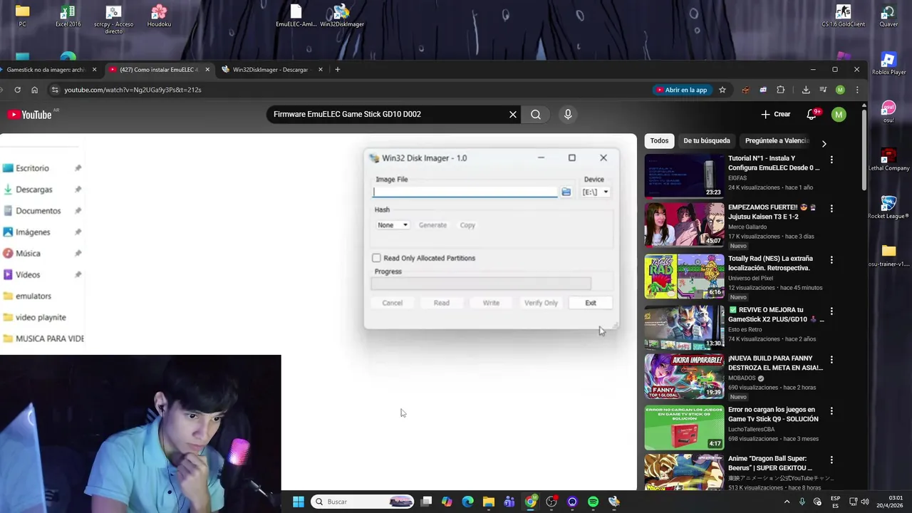Screen dimensions: 912x513
Task: Open Tutorial N°1 EmuELEC video thumbnail
Action: 684,176
